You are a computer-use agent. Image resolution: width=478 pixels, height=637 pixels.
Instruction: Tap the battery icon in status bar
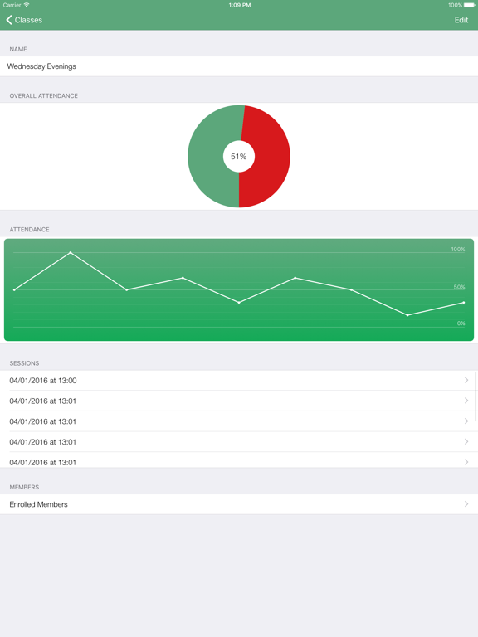pos(469,5)
